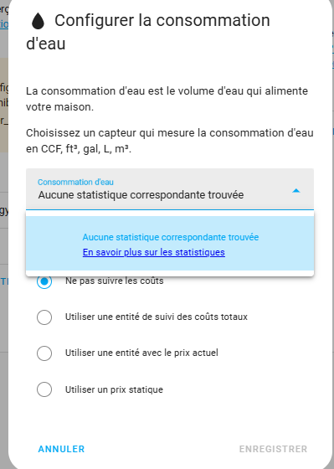Click the dimmed backdrop left of the dialog
This screenshot has height=469, width=334.
4,404
